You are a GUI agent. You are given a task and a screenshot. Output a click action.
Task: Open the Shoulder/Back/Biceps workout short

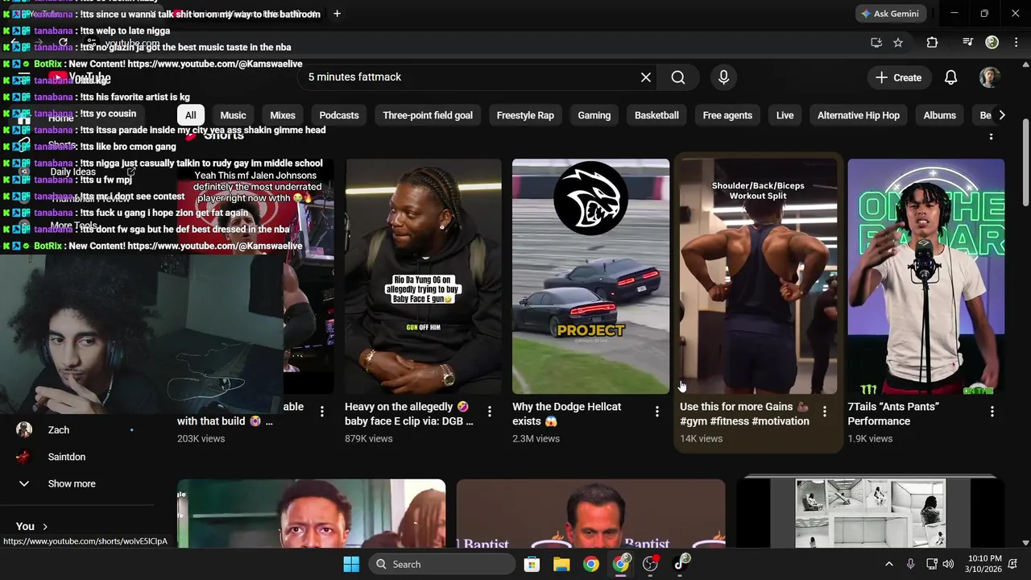pyautogui.click(x=758, y=276)
